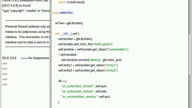Select the 'class adderGui:' line
Viewport: 192px width, 108px height.
pos(63,13)
